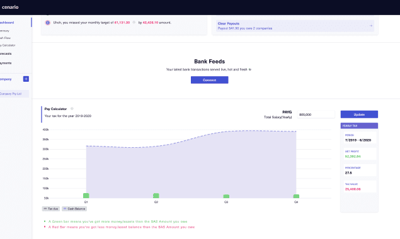400x239 pixels.
Task: Click the help icon after the 61,131.30 target
Action: 134,23
